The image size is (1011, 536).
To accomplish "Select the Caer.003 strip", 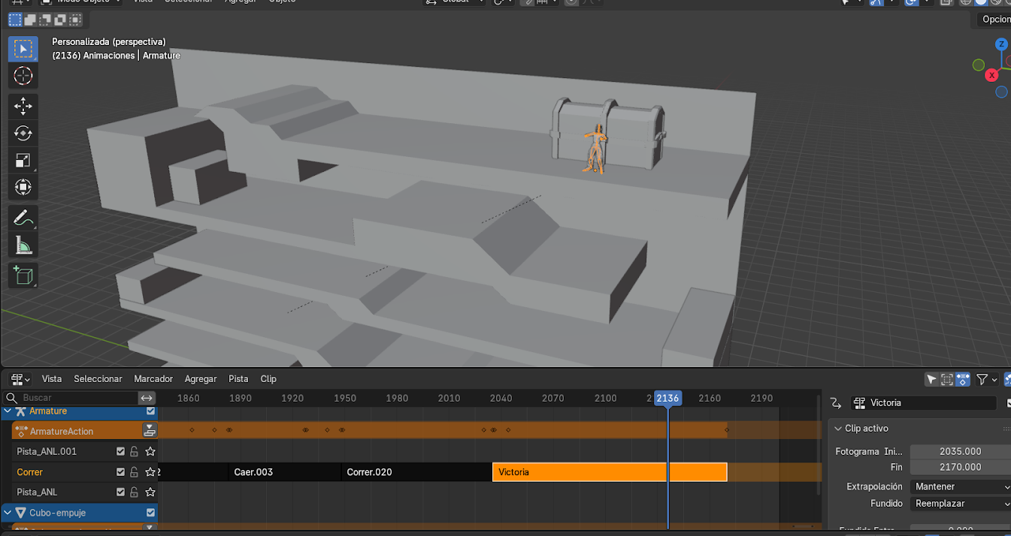I will (x=284, y=472).
